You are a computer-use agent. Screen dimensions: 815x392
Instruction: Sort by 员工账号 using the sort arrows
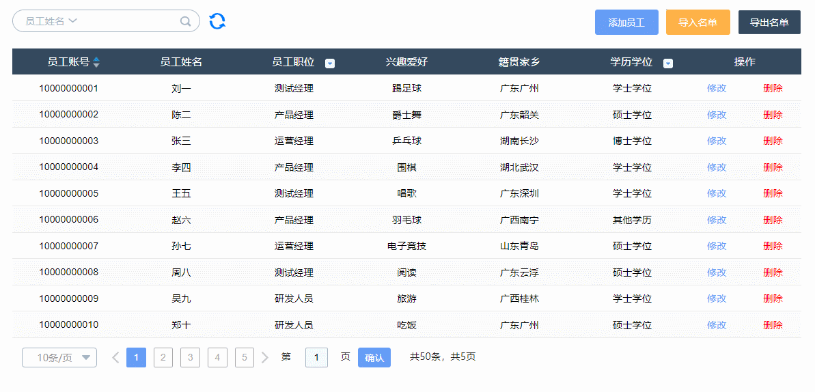[96, 62]
